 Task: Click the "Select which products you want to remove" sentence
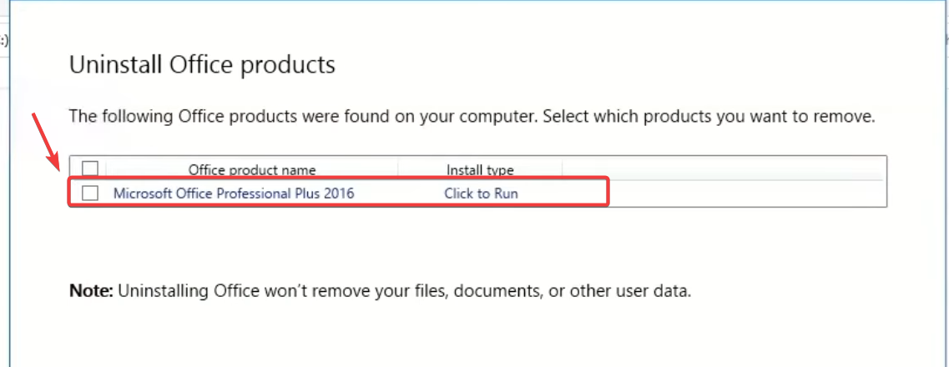(x=709, y=117)
